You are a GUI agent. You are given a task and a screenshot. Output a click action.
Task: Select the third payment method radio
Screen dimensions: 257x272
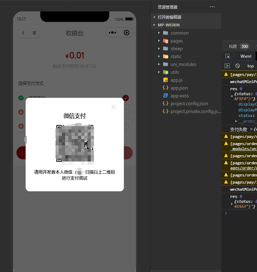point(126,126)
